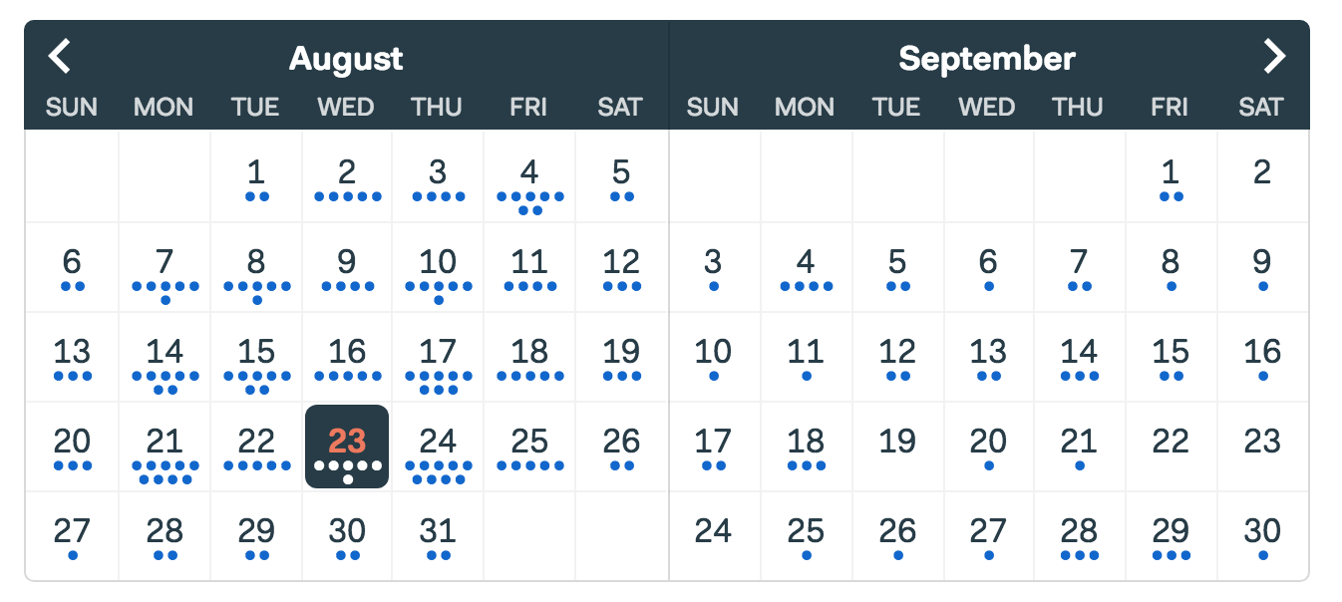The image size is (1342, 602).
Task: Select the highlighted date August 23
Action: (x=347, y=447)
